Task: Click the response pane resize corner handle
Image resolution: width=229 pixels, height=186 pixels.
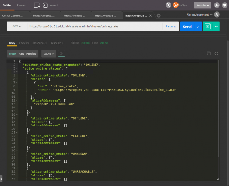Action: (x=218, y=179)
